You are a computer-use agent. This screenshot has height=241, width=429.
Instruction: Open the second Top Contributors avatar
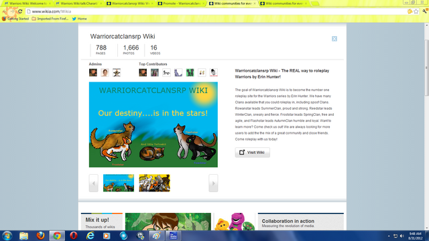155,72
